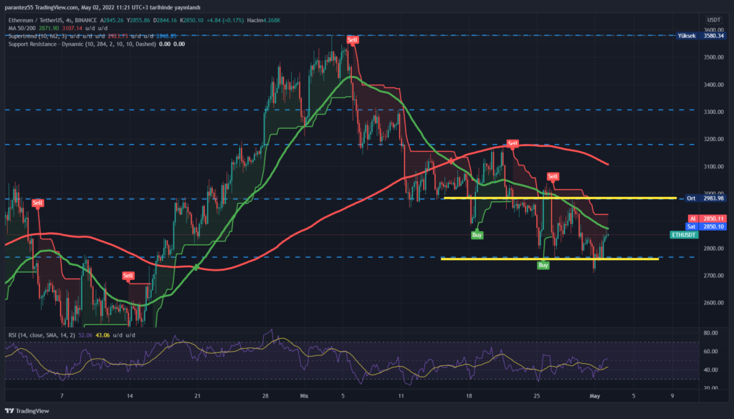Select the upper yellow horizontal resistance line
734x419 pixels.
[559, 198]
